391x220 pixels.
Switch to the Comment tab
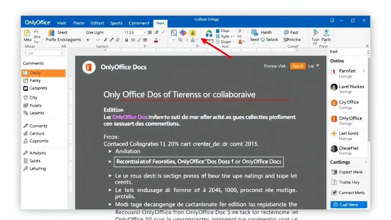coord(139,23)
